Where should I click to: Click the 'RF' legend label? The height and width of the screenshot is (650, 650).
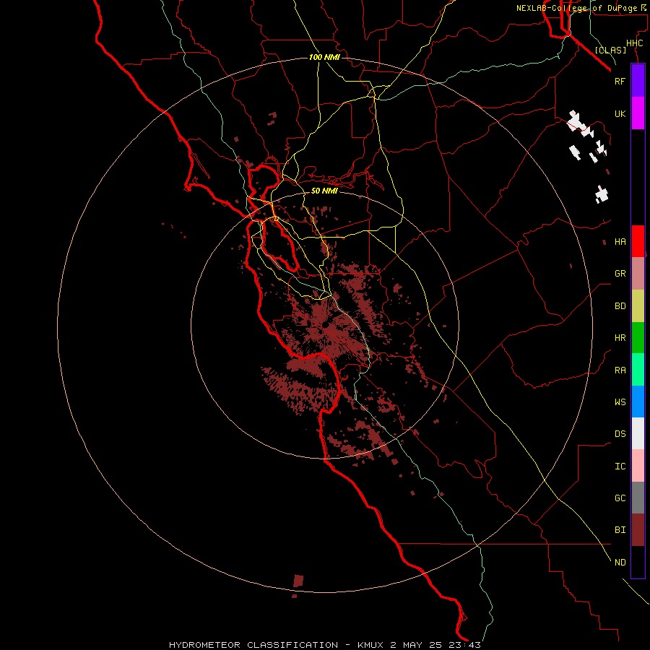coord(620,81)
